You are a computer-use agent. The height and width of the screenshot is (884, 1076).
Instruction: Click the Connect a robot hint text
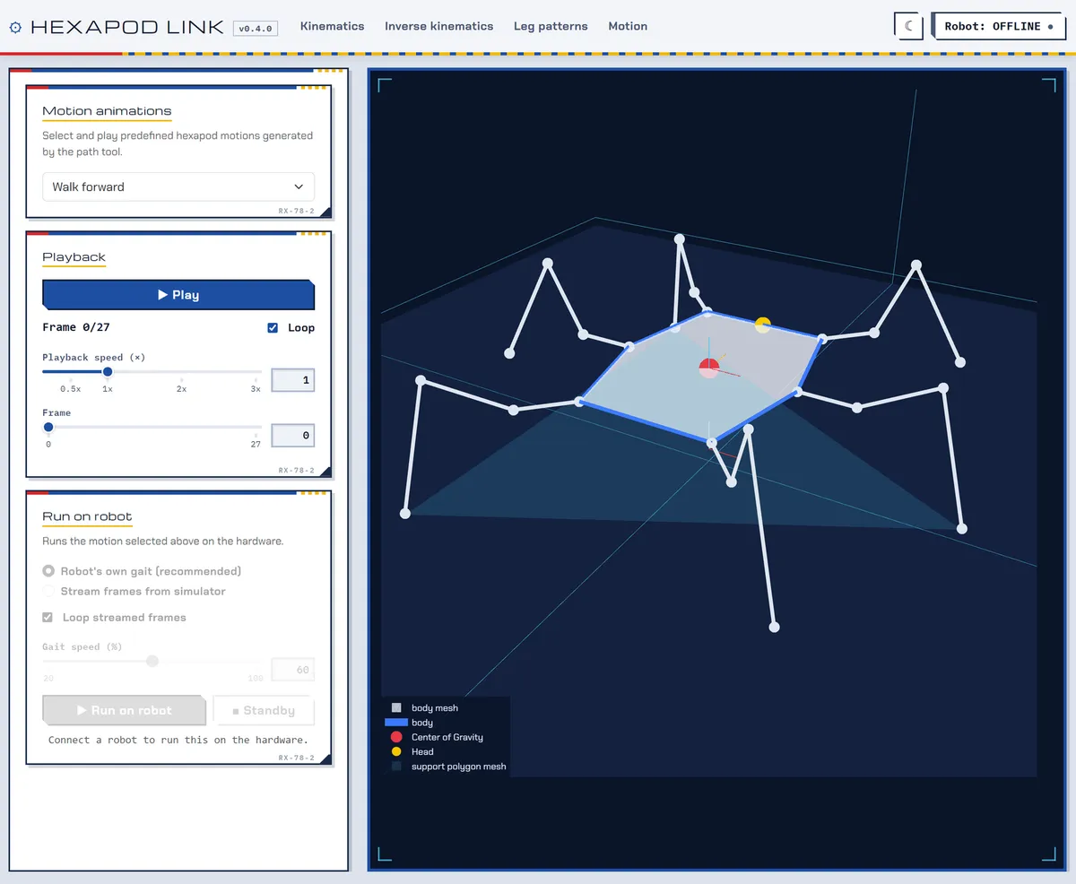pos(178,740)
